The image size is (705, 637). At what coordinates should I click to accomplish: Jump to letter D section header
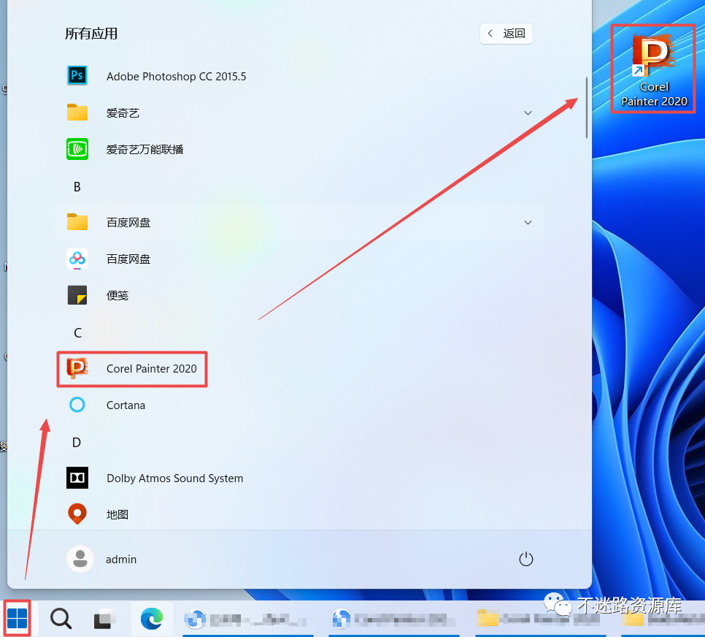(77, 443)
